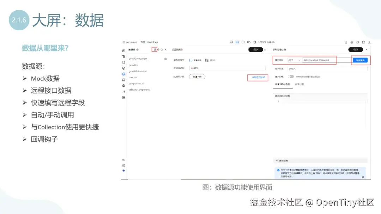Switch to the request handling tab
The image size is (381, 214).
click(300, 85)
